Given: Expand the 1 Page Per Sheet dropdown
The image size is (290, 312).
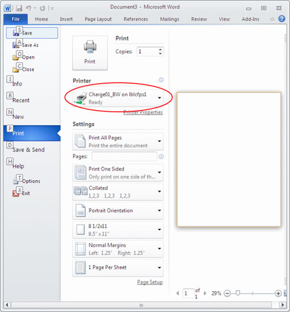Looking at the screenshot, I should [x=118, y=268].
